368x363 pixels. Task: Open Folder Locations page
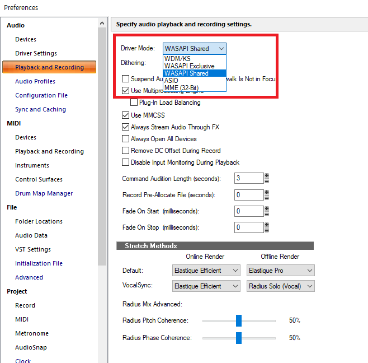click(x=39, y=221)
